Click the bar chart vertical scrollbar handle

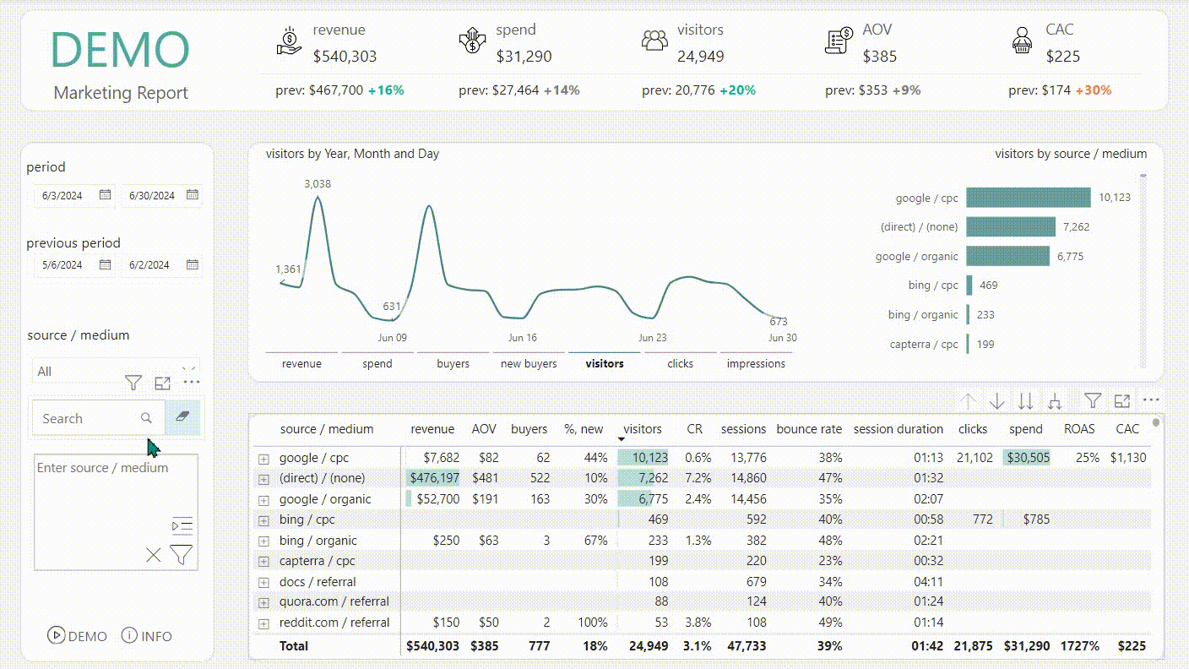coord(1143,177)
